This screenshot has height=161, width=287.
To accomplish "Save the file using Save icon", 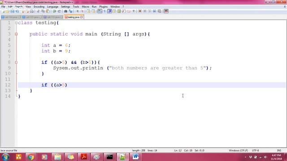I will coord(12,11).
